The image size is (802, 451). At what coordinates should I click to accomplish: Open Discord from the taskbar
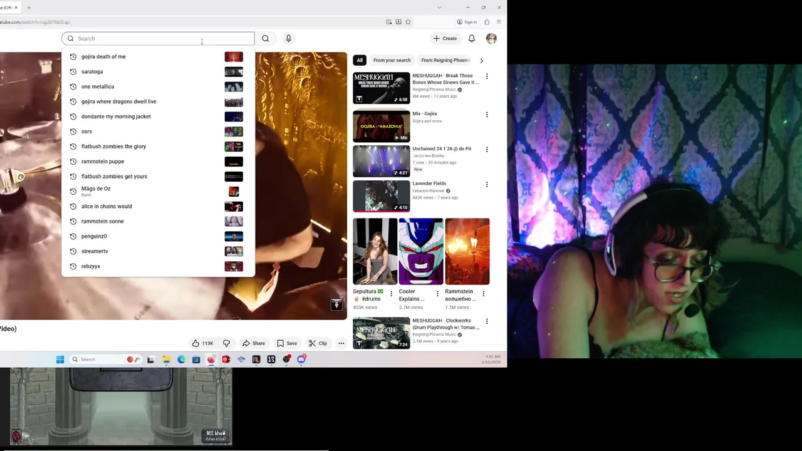tap(301, 360)
